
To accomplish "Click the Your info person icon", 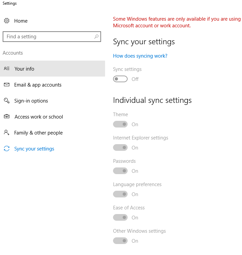I will [7, 69].
